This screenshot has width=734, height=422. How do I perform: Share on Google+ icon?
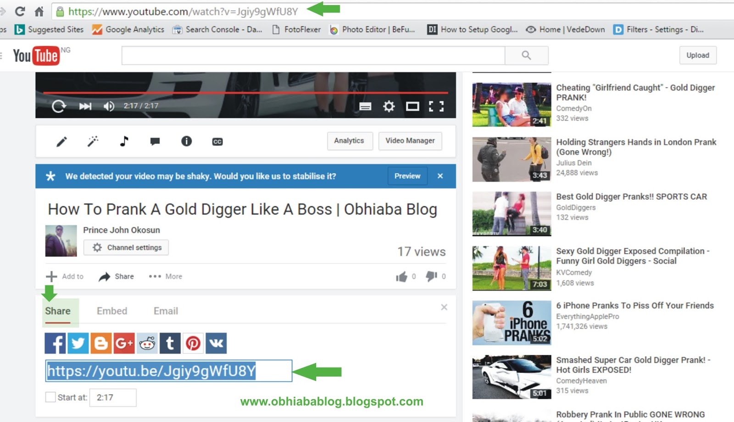[x=124, y=343]
